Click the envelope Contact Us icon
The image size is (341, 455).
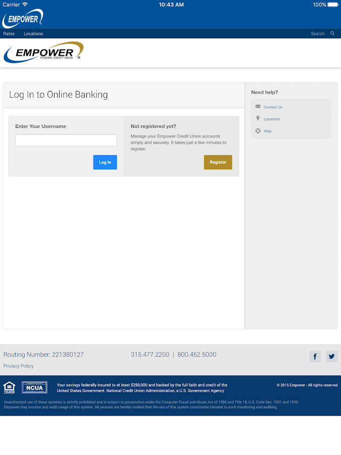point(258,107)
